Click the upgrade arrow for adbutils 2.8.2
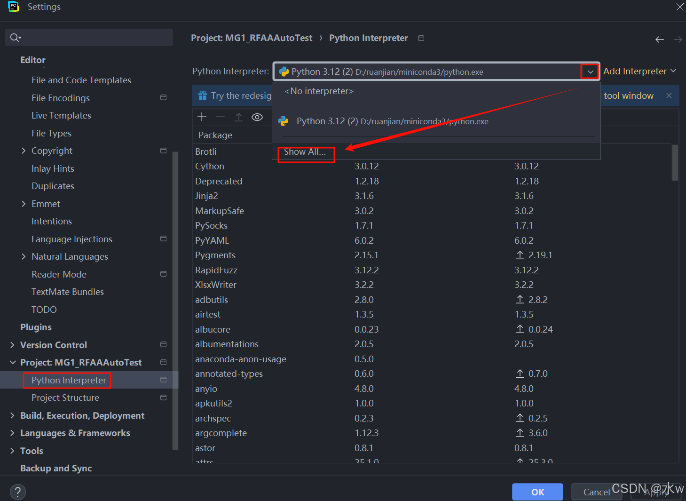Screen dimensions: 686x501 [520, 299]
